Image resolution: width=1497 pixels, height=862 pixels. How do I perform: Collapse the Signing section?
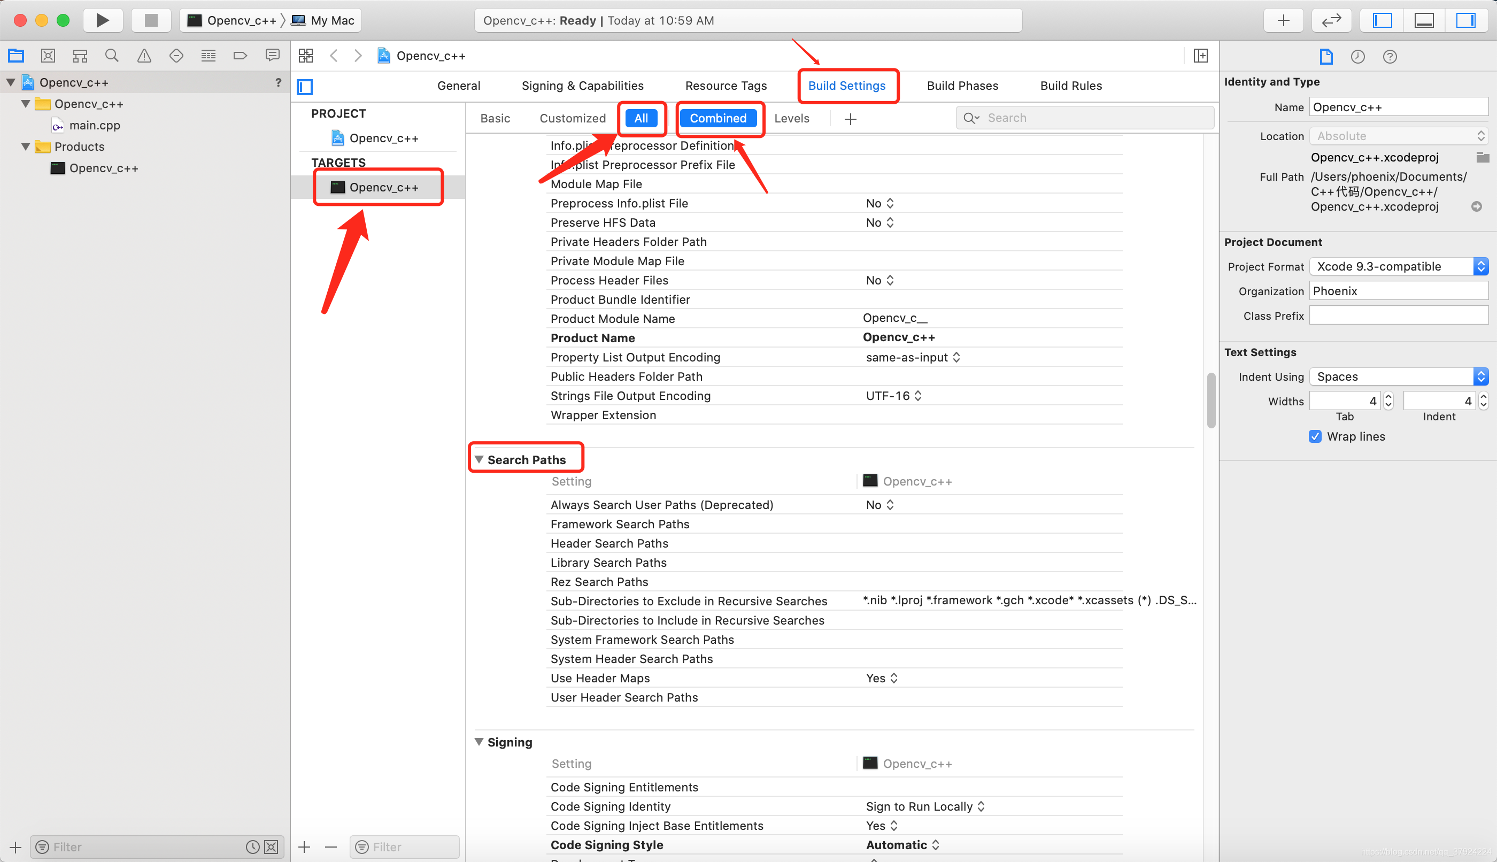479,742
